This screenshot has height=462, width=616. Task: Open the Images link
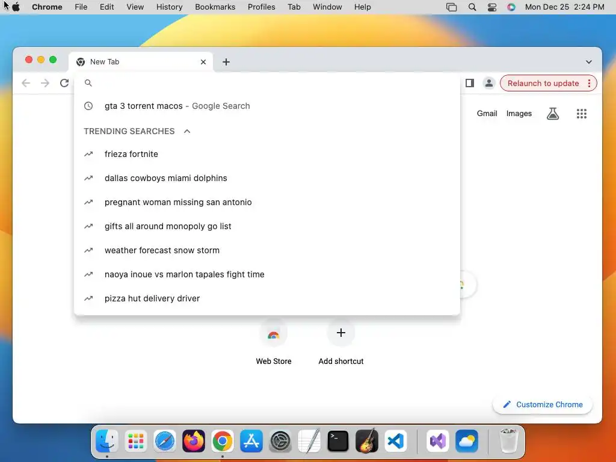point(519,114)
